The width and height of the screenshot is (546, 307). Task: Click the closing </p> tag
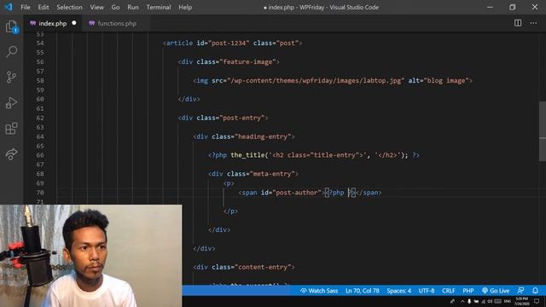pyautogui.click(x=231, y=211)
